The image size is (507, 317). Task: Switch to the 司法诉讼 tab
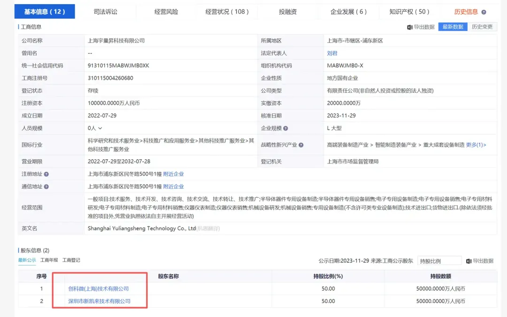coord(106,12)
